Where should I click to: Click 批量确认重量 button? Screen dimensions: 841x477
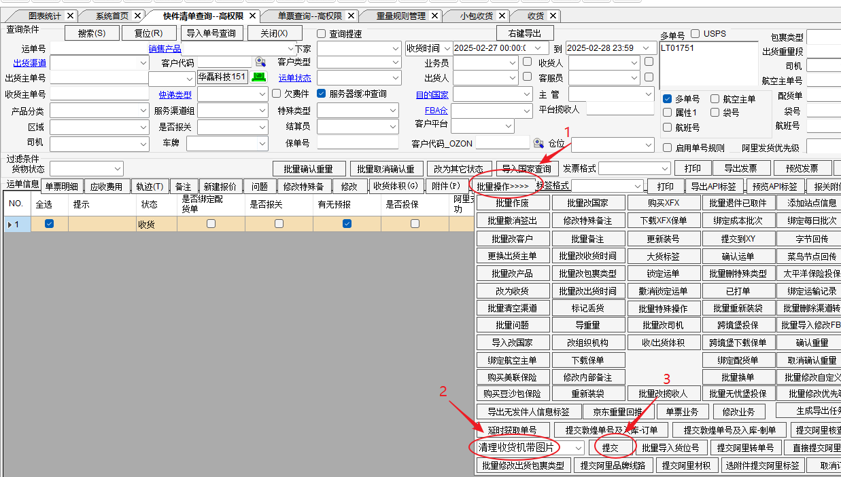tap(309, 168)
